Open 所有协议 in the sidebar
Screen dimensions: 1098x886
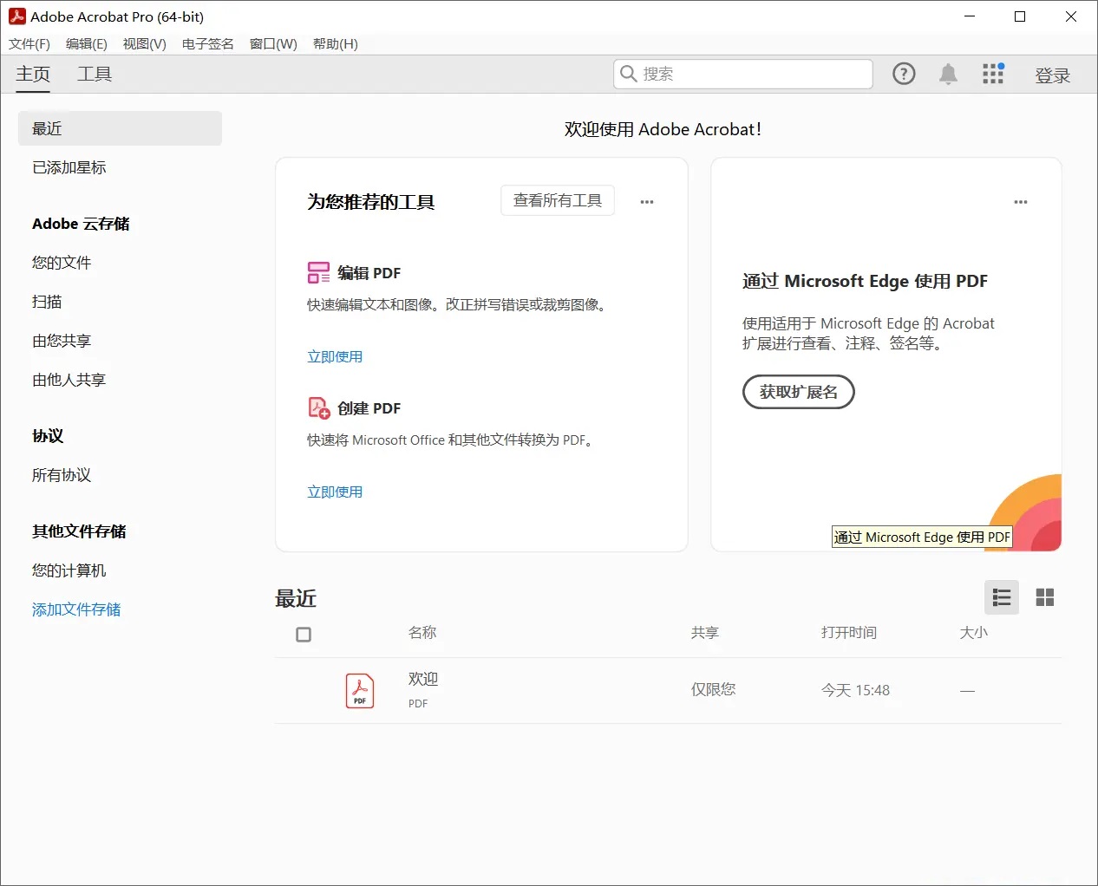coord(62,475)
